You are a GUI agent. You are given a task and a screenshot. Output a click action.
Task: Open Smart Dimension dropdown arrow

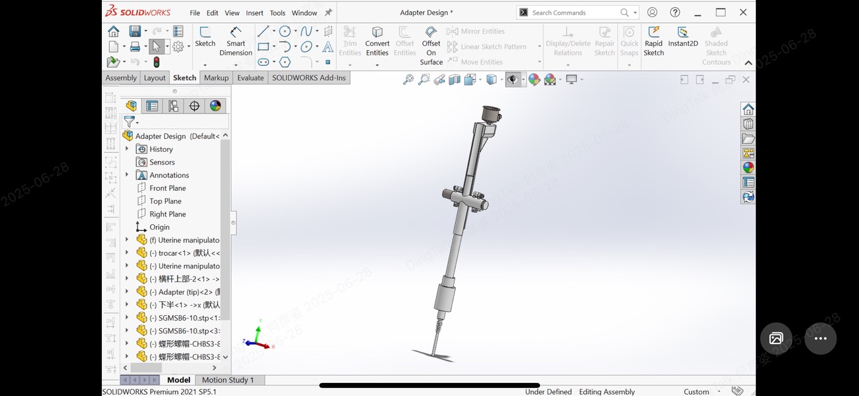(x=235, y=64)
